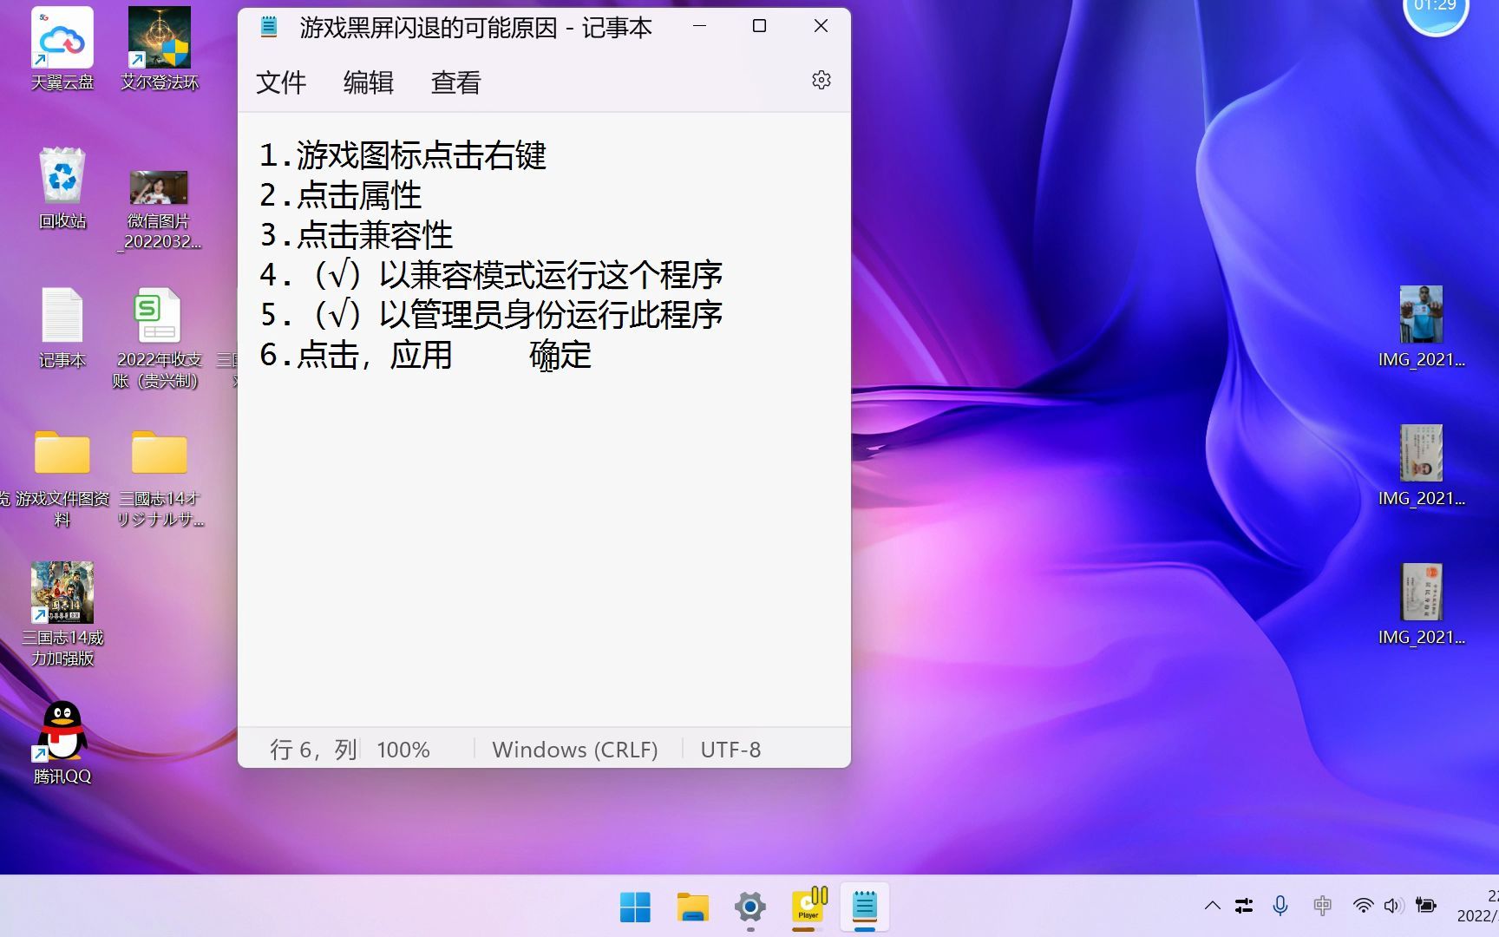Open the 查看 menu in Notepad
The image size is (1499, 937).
pyautogui.click(x=456, y=82)
